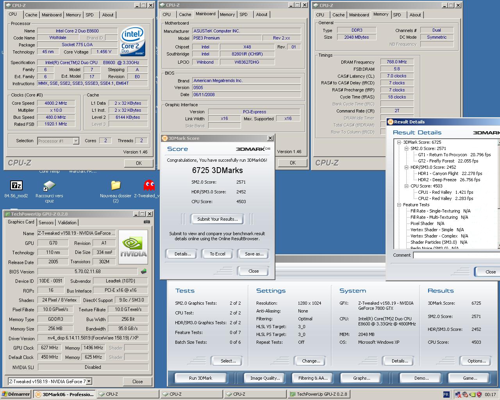Click the FR language indicator in taskbar
This screenshot has height=400, width=500.
(x=446, y=395)
